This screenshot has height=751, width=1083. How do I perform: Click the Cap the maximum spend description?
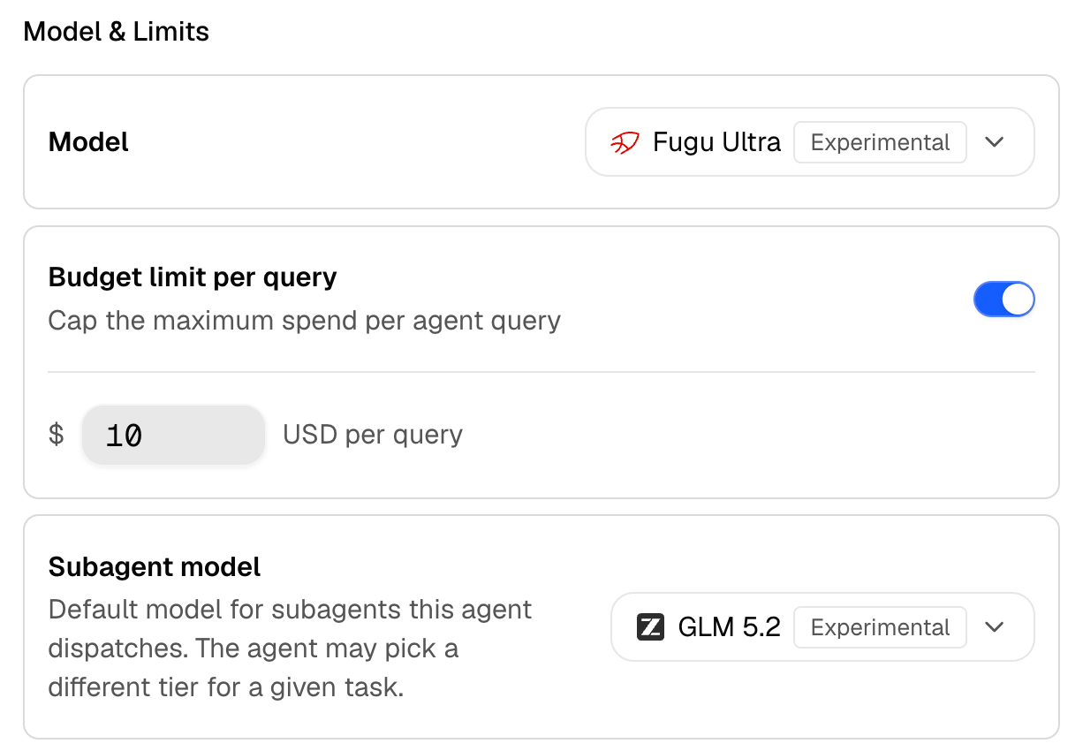click(x=305, y=320)
